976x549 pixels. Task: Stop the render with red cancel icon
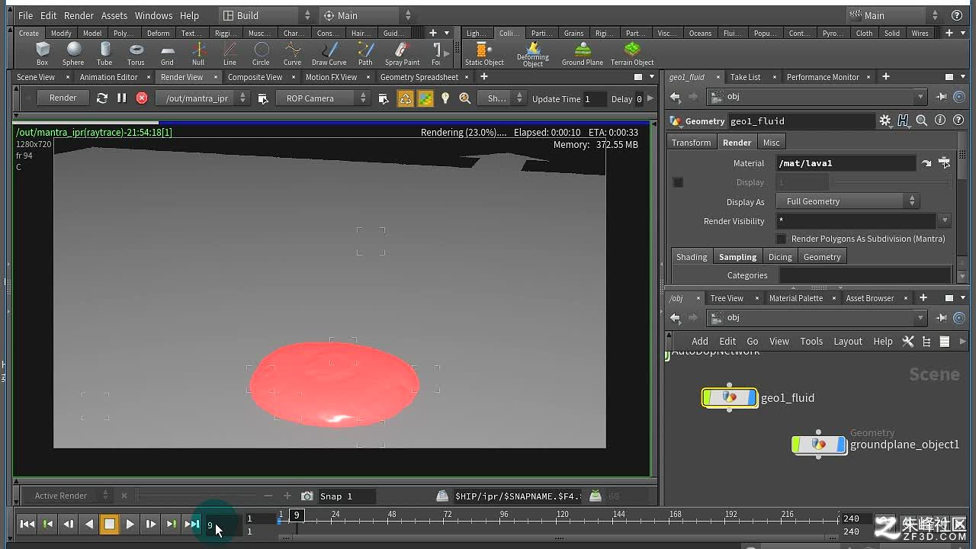(142, 98)
